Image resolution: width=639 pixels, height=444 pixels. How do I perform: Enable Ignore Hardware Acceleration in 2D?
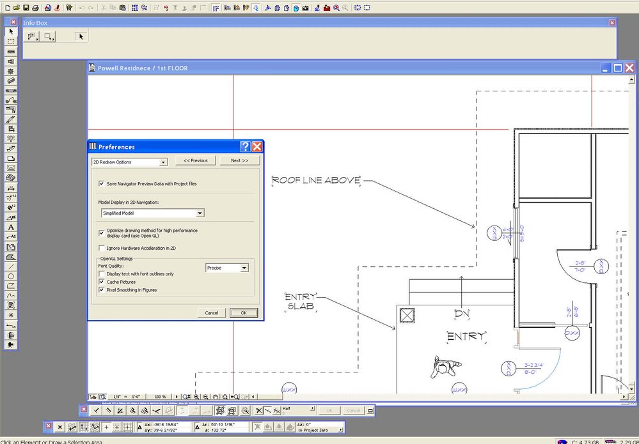[x=102, y=248]
